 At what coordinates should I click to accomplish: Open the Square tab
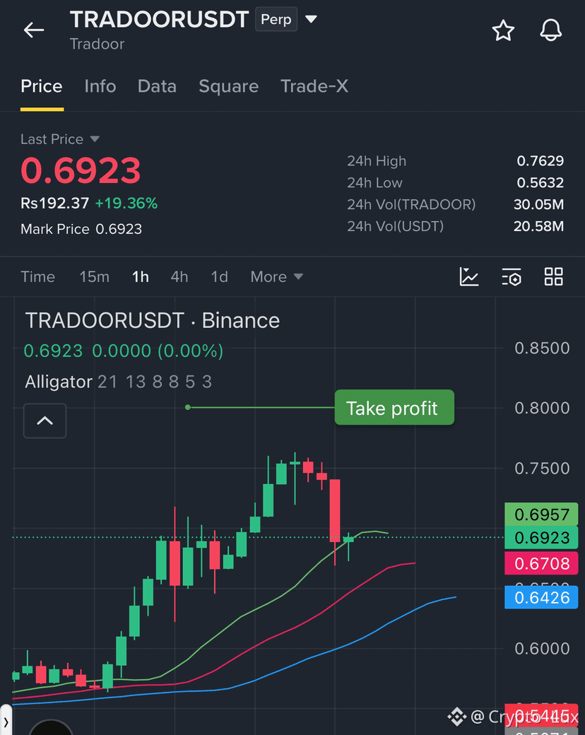pos(228,86)
